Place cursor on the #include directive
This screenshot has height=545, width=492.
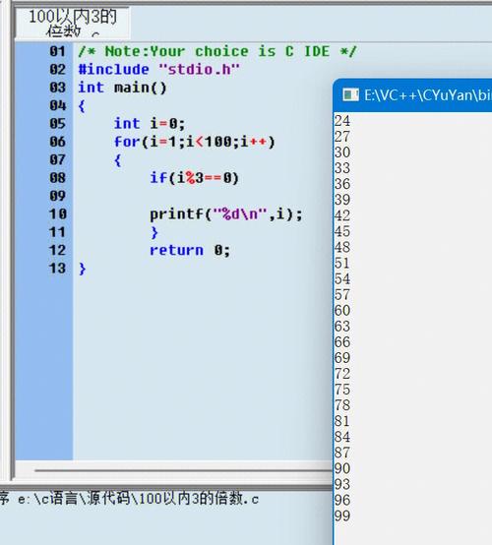114,70
